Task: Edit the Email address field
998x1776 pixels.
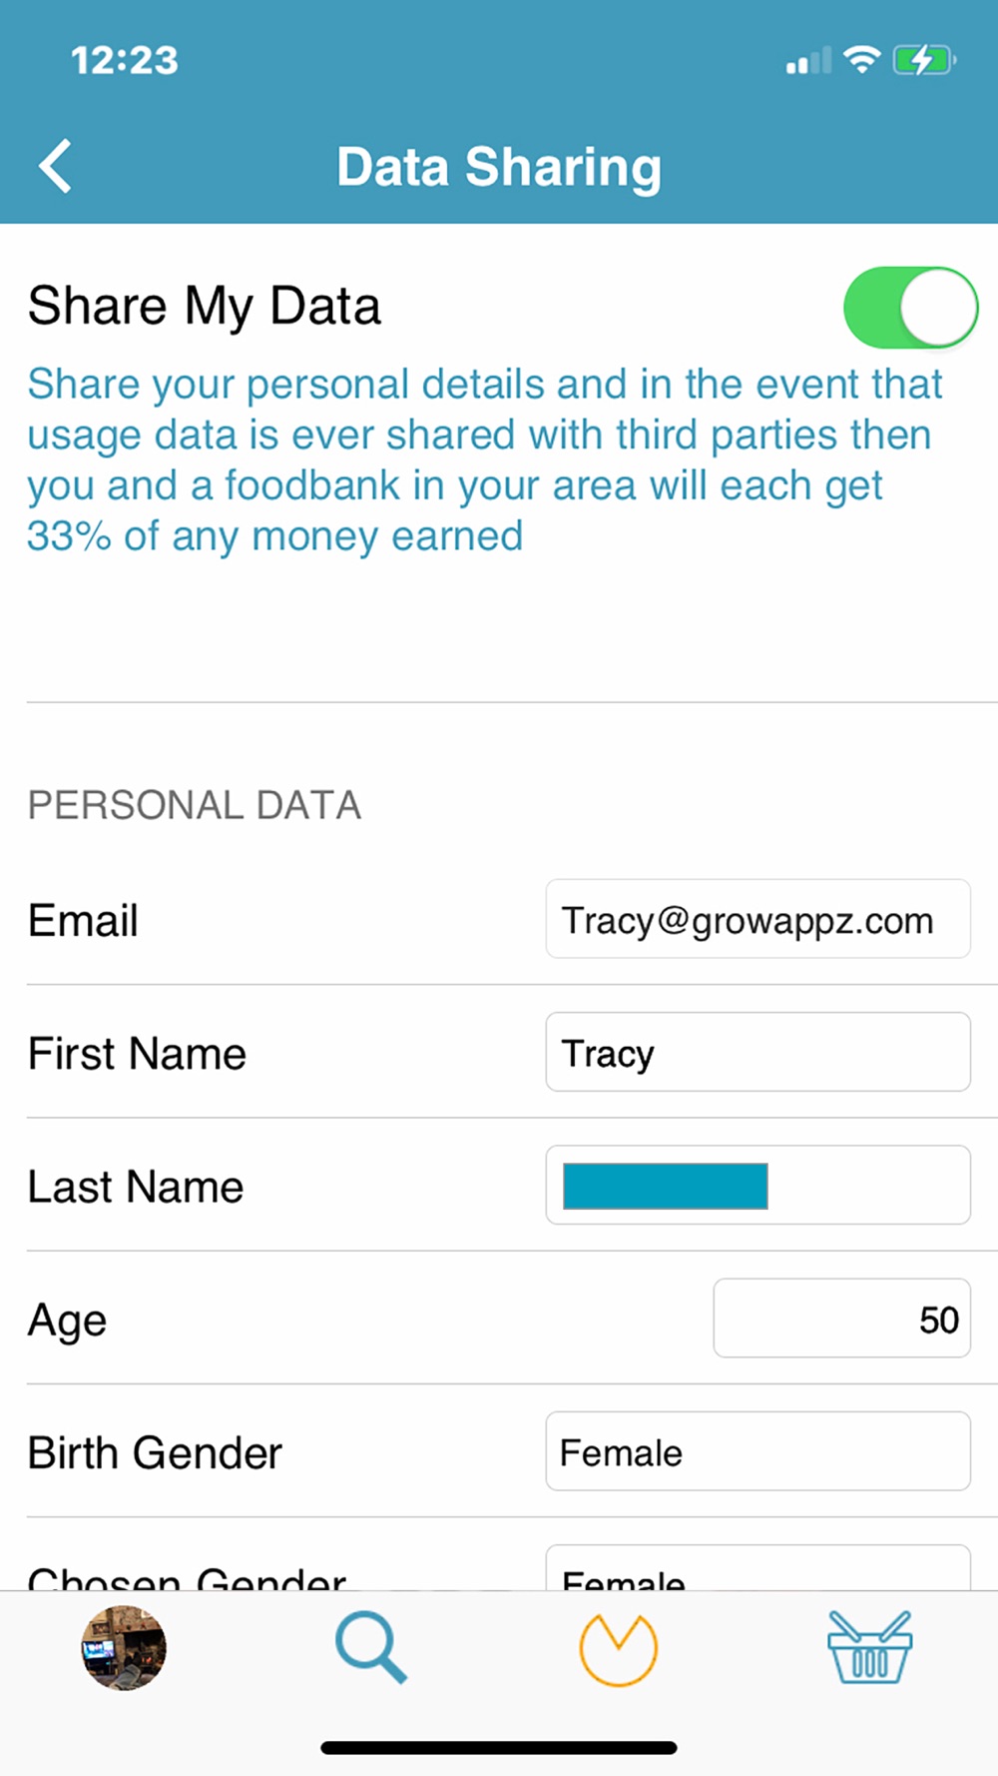Action: point(757,919)
